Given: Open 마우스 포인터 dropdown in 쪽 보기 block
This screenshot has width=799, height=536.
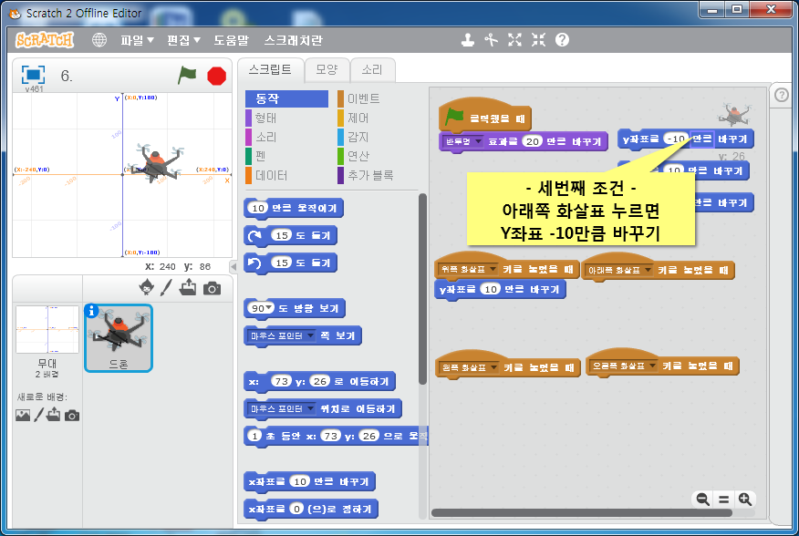Looking at the screenshot, I should tap(281, 335).
